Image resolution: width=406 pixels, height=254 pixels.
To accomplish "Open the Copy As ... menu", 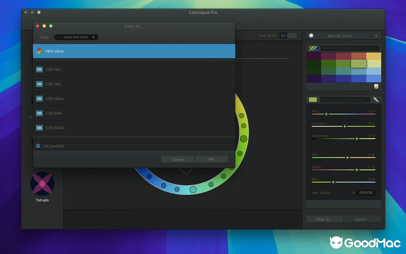I will [324, 219].
